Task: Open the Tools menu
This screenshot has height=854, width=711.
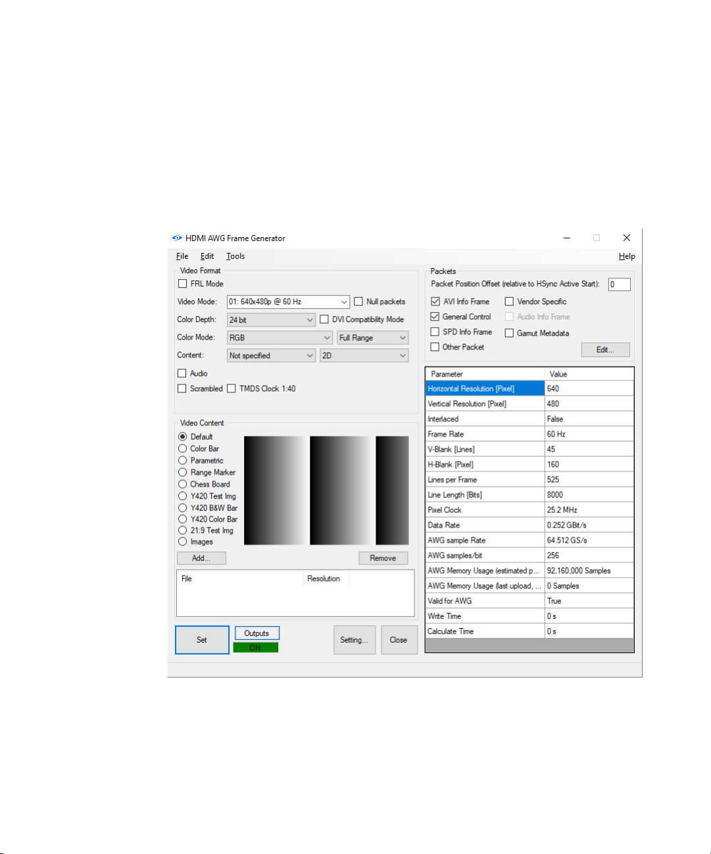Action: pyautogui.click(x=235, y=256)
